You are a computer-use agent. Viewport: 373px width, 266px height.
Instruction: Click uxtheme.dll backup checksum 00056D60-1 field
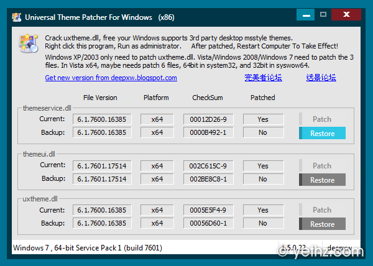point(208,224)
